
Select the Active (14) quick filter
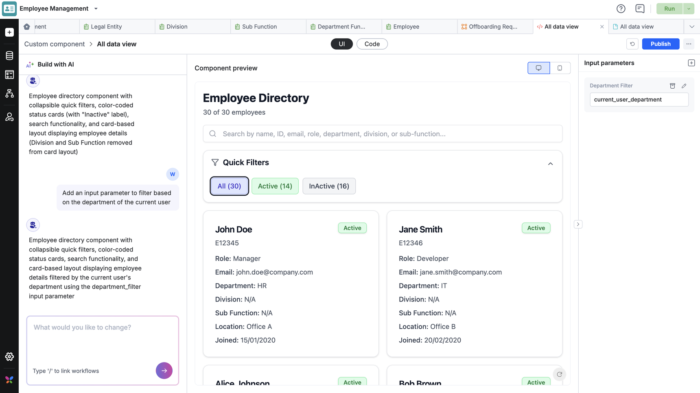[x=275, y=186]
